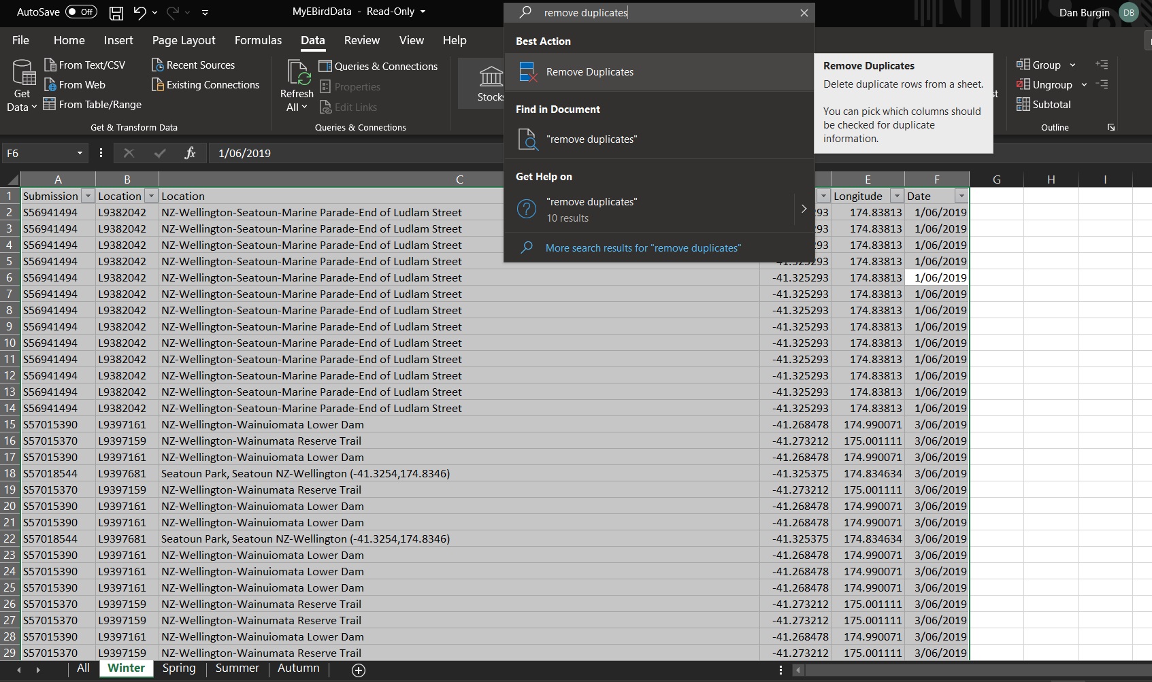Switch to the Spring sheet tab
Screen dimensions: 1152x682
(x=179, y=668)
